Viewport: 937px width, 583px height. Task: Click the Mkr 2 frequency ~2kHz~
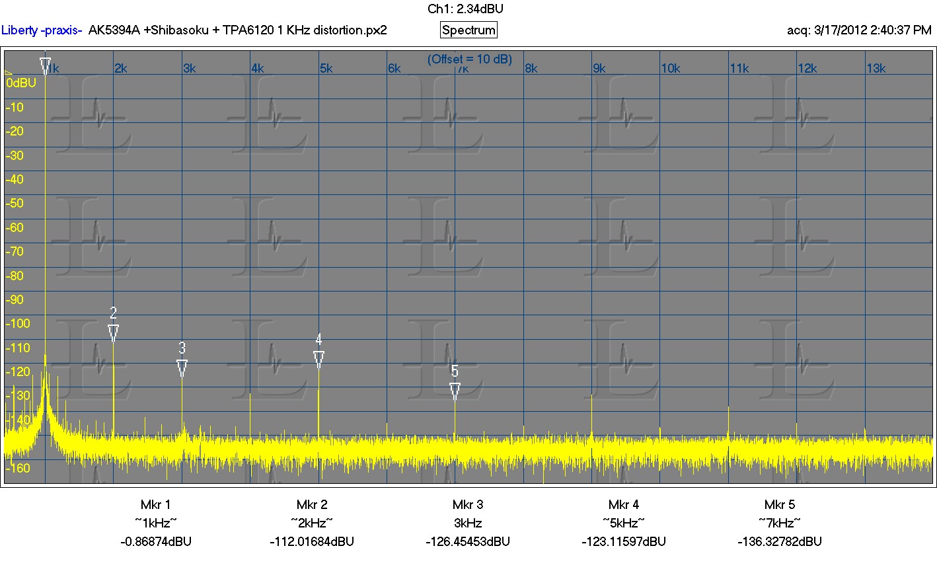click(312, 523)
